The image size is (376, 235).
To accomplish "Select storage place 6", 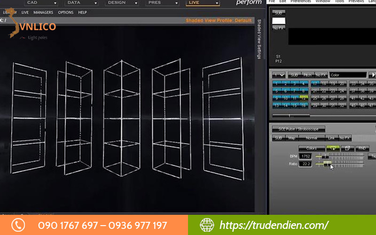I will [285, 91].
